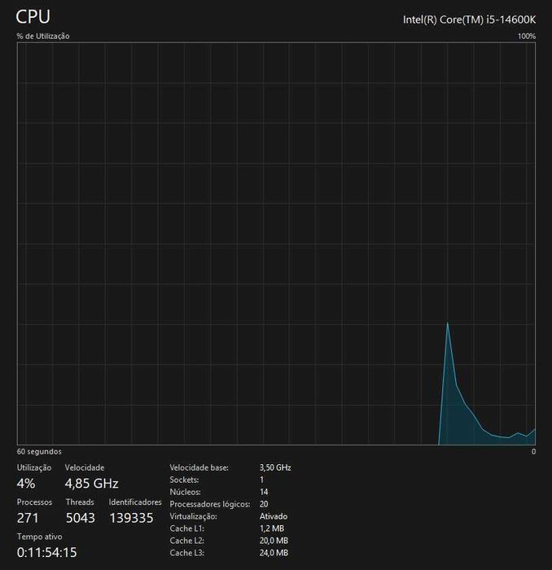Select the Utilização 4% value
This screenshot has height=570, width=552.
26,484
